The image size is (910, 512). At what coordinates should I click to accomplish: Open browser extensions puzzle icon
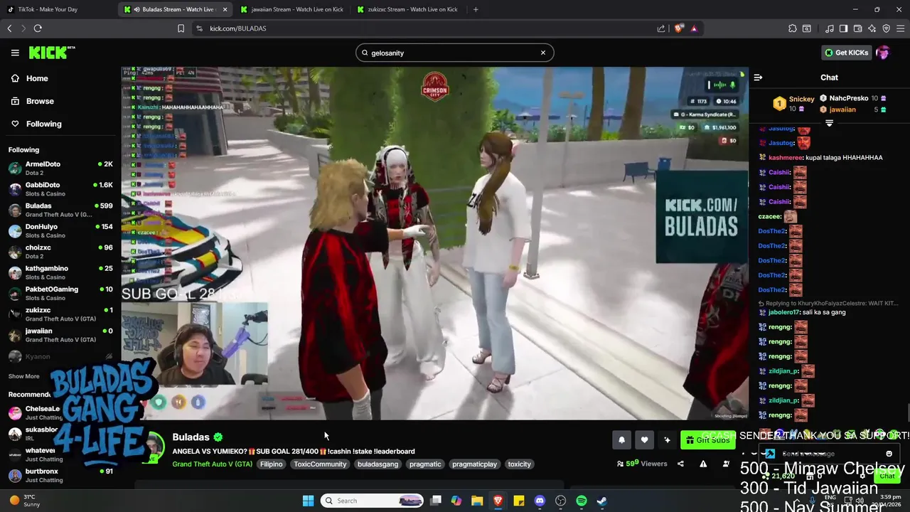(x=792, y=28)
